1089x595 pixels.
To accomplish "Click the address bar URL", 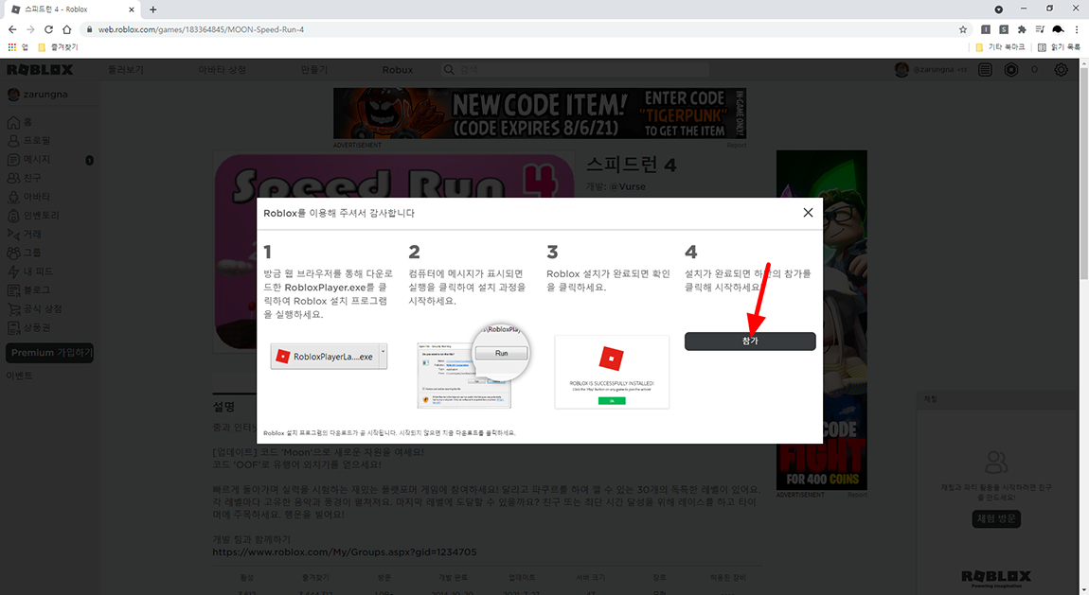I will point(201,30).
